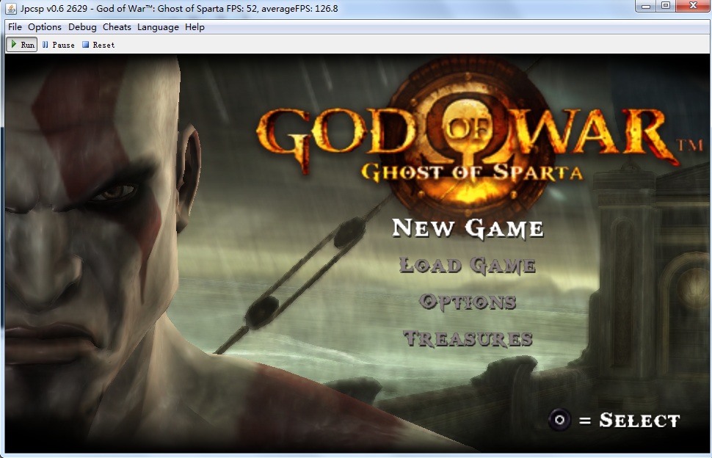This screenshot has width=712, height=458.
Task: Open the Options menu in menu bar
Action: [x=45, y=27]
